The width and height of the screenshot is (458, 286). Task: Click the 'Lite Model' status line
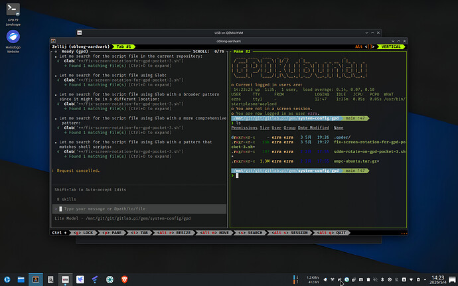click(122, 218)
